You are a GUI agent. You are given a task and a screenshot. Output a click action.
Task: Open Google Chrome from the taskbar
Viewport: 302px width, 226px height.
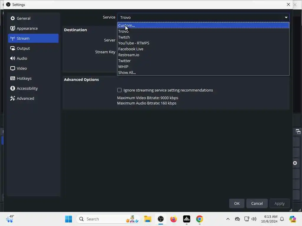[x=200, y=219]
